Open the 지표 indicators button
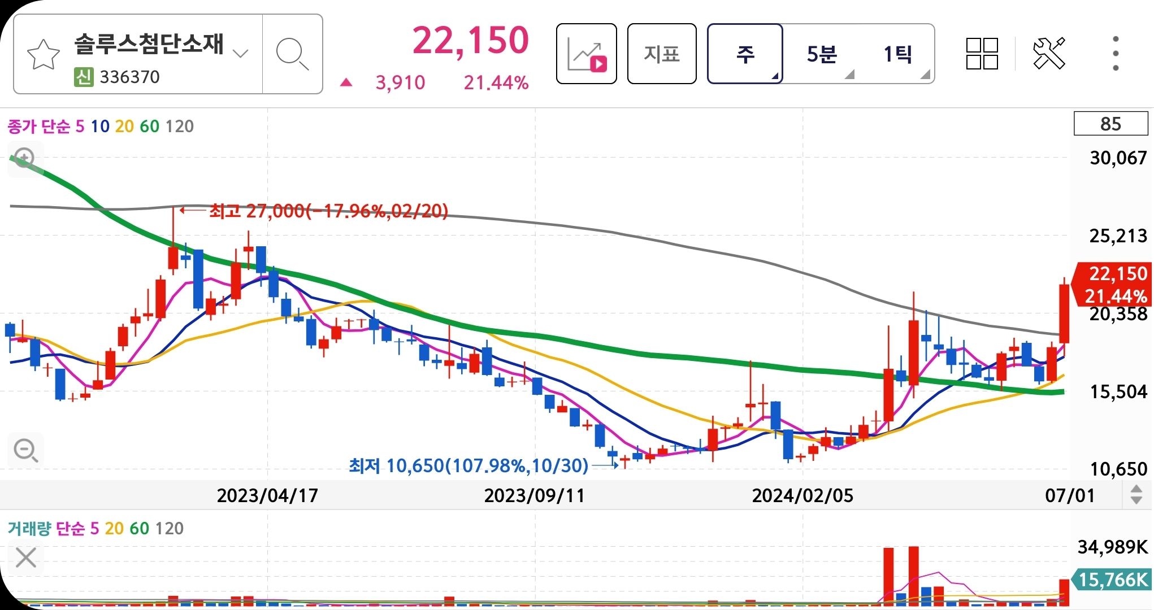 coord(662,54)
